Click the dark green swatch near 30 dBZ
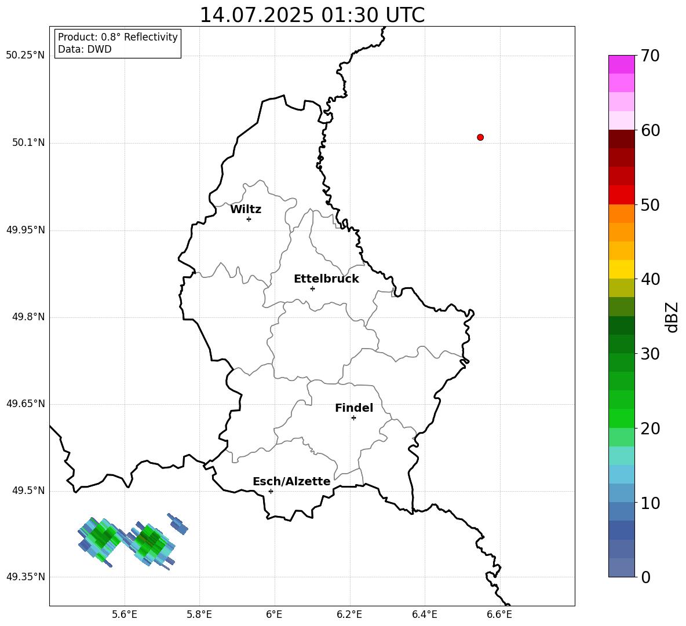 (622, 344)
